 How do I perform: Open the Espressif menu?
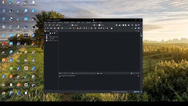(88, 22)
